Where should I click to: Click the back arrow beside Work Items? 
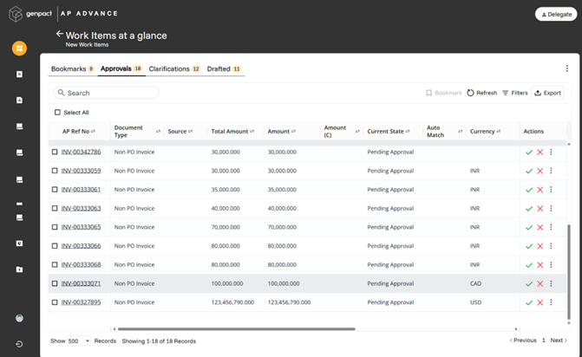[x=59, y=35]
